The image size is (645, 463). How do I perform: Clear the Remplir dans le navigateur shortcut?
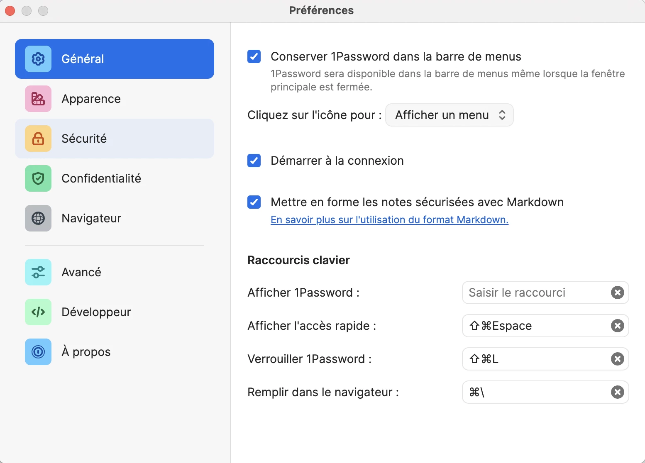tap(618, 392)
